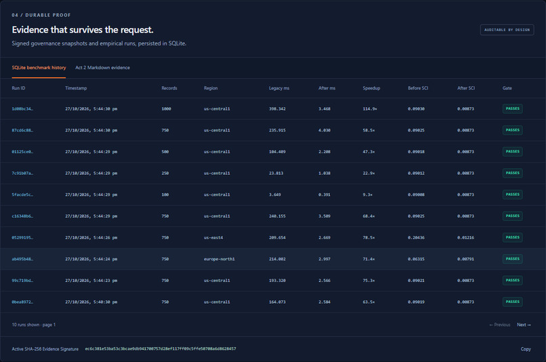The height and width of the screenshot is (362, 546).
Task: Select the 5:44:26 pm timestamp cell
Action: coord(91,238)
